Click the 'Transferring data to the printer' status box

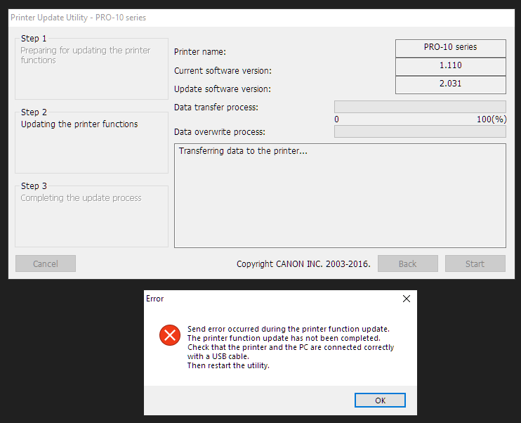[340, 195]
